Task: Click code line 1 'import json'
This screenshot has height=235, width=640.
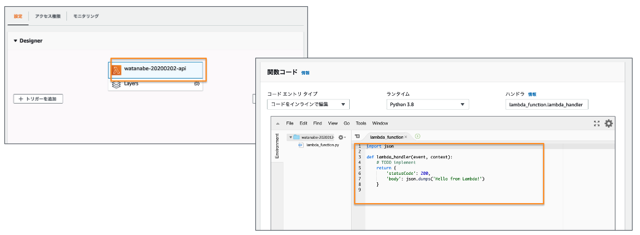Action: pos(380,146)
